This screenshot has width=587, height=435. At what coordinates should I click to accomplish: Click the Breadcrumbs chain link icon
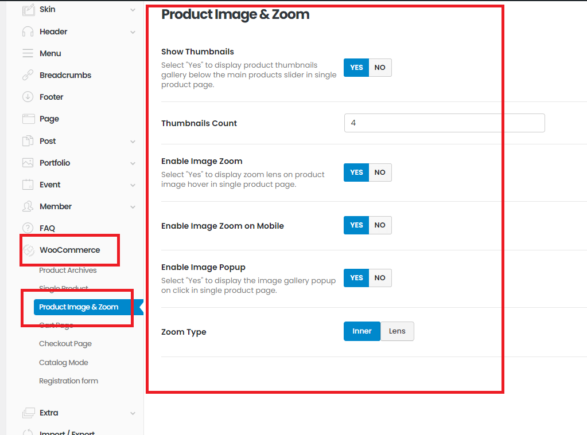click(28, 75)
